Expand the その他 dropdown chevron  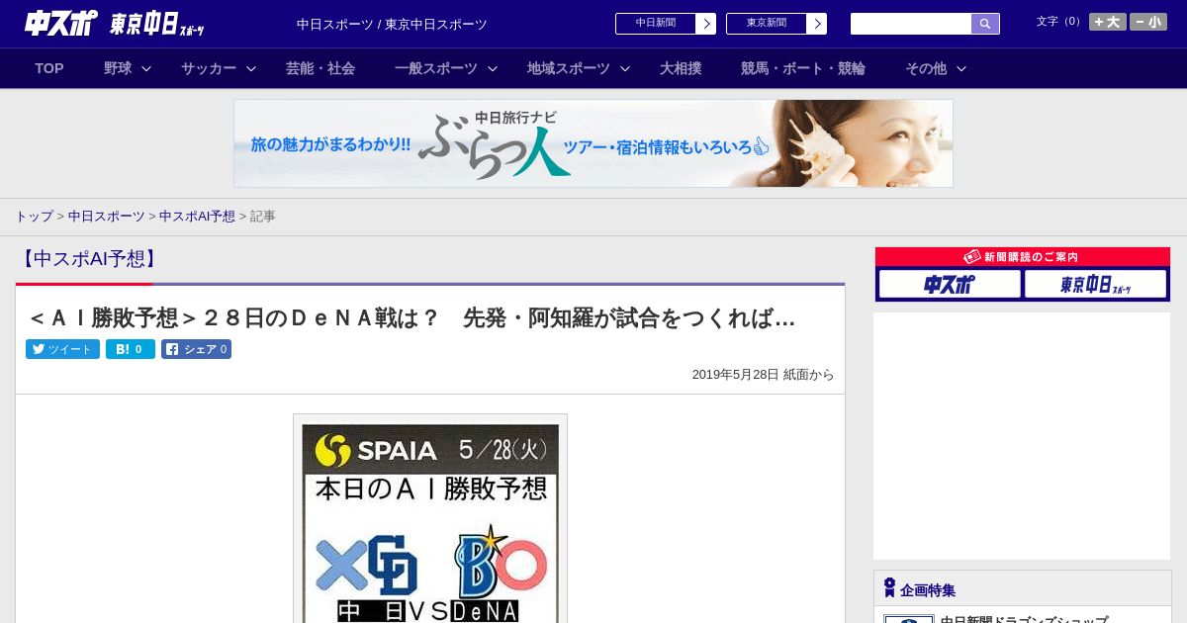(961, 68)
